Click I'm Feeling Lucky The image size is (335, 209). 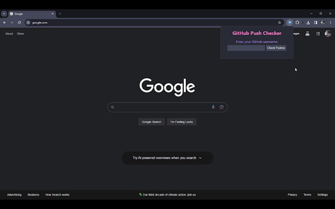[182, 122]
